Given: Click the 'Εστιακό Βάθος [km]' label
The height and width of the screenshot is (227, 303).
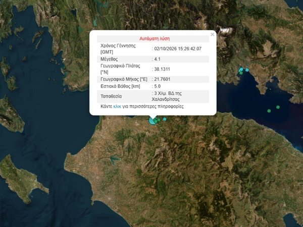Looking at the screenshot, I should (x=120, y=86).
